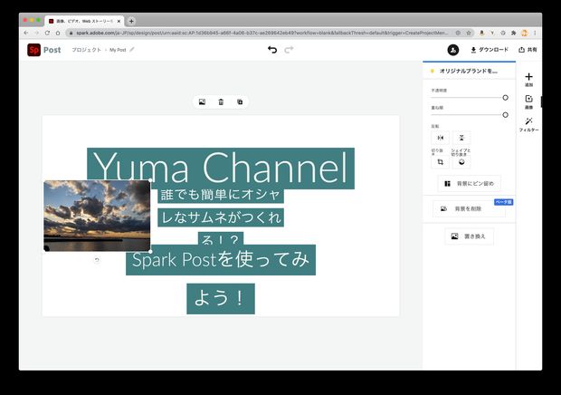Image resolution: width=561 pixels, height=395 pixels.
Task: Open the Chrome three-dot menu
Action: click(x=535, y=33)
